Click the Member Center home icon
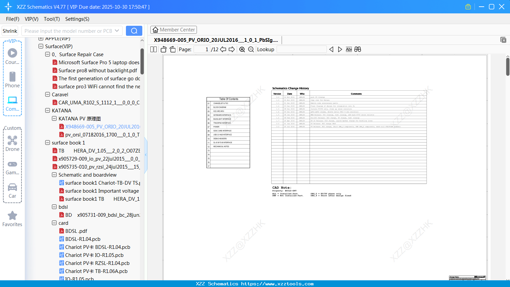Image resolution: width=510 pixels, height=287 pixels. [155, 30]
